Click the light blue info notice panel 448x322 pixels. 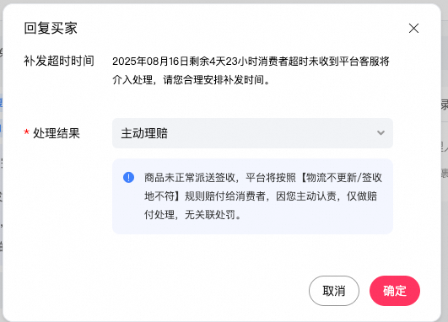point(252,196)
